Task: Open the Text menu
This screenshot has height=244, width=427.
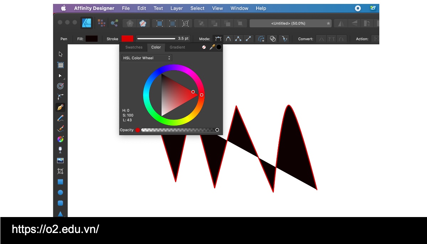Action: (x=158, y=8)
